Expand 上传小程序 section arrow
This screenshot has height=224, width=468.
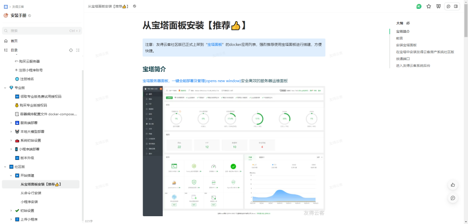pos(11,220)
